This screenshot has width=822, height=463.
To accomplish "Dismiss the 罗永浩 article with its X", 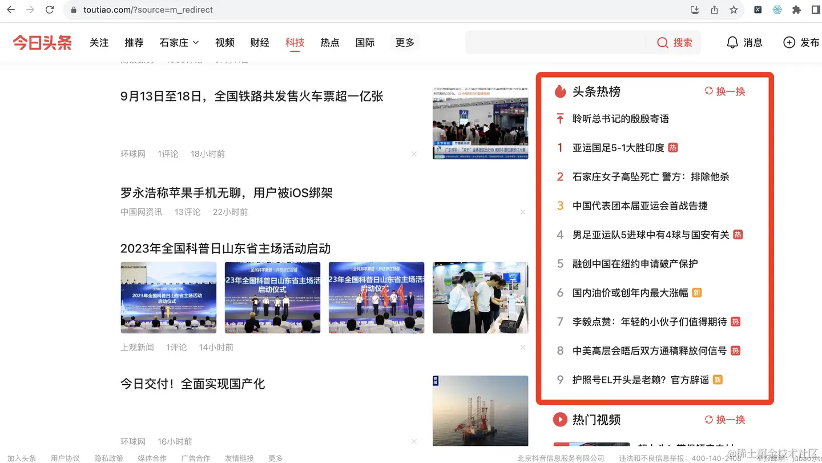I will click(522, 212).
